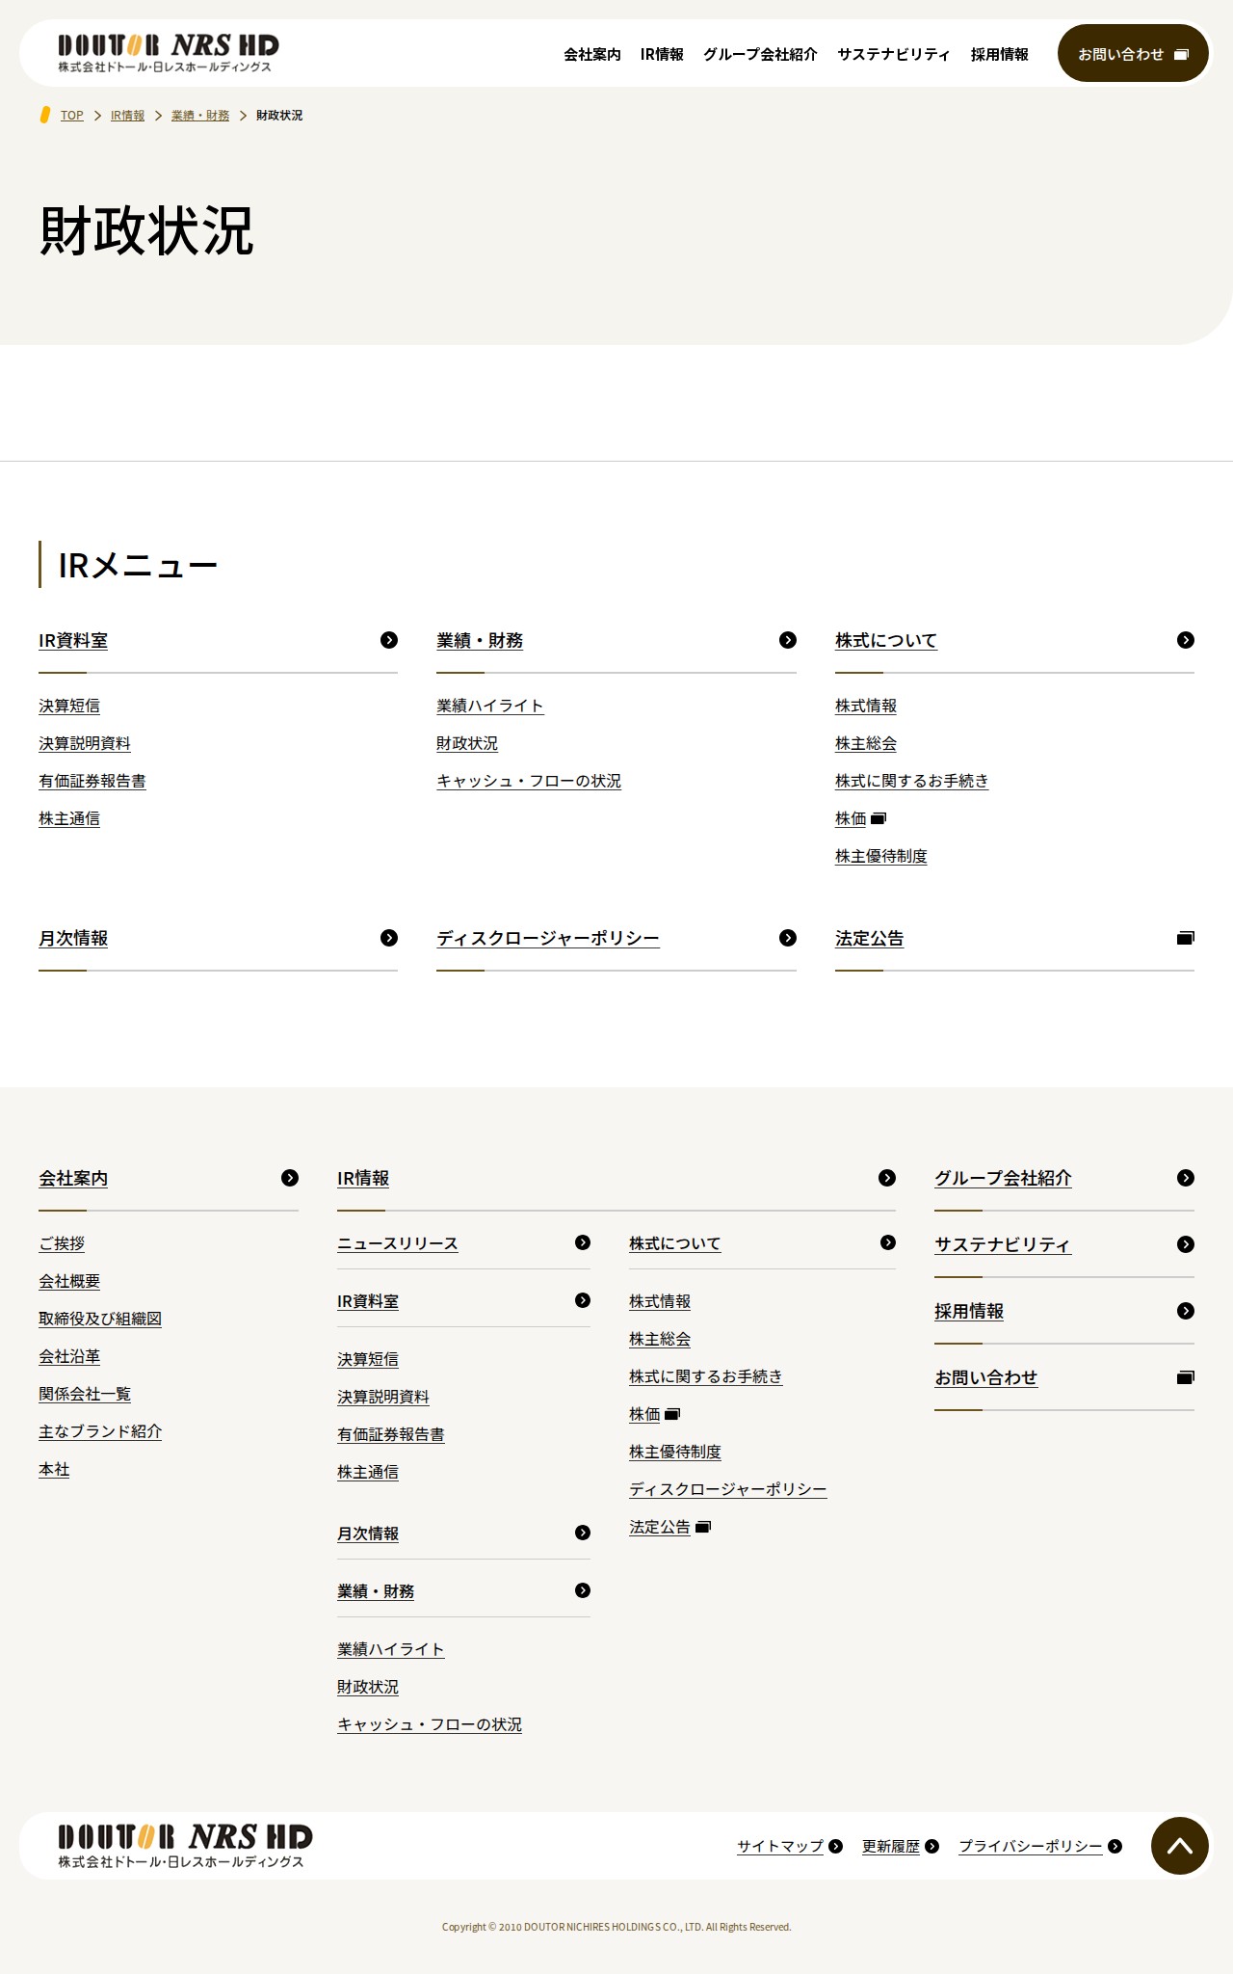Click the arrow icon beside footer 採用情報
This screenshot has width=1233, height=1974.
pos(1186,1311)
